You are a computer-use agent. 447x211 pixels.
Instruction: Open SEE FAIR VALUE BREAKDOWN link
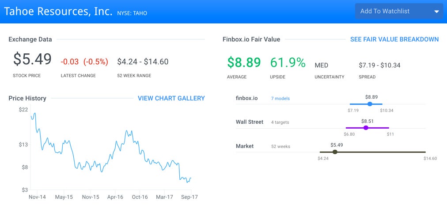pos(394,39)
